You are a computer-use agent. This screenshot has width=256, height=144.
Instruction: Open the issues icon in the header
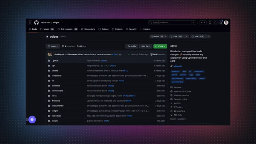point(210,23)
